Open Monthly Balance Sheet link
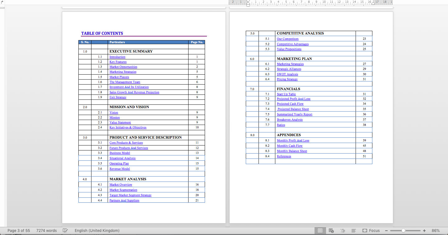 click(292, 151)
